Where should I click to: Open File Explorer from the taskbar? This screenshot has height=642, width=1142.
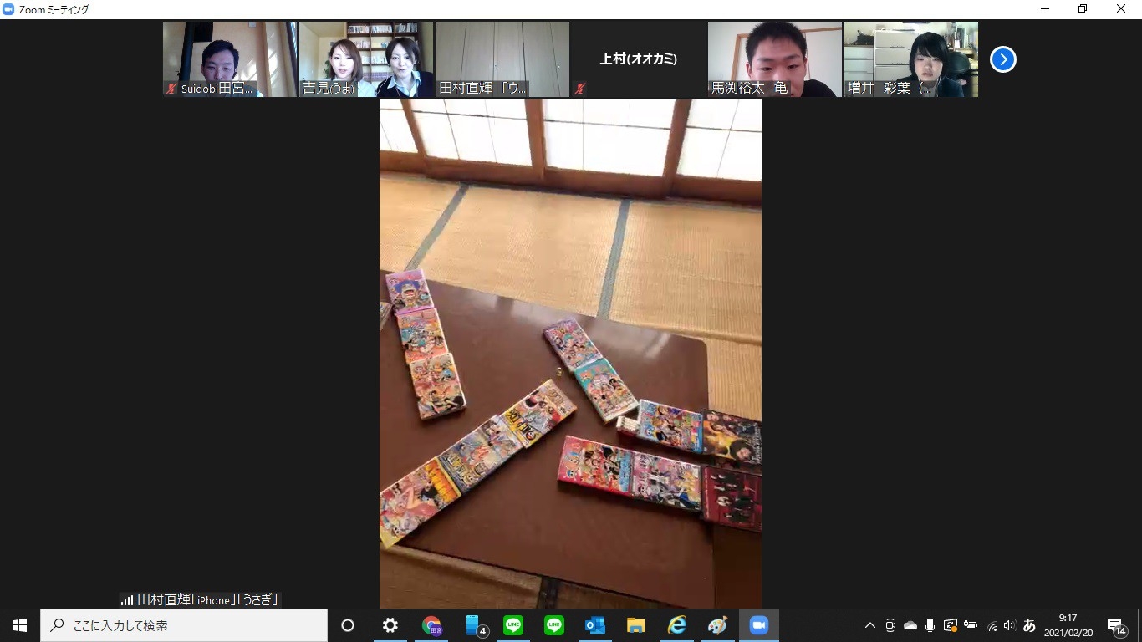636,625
